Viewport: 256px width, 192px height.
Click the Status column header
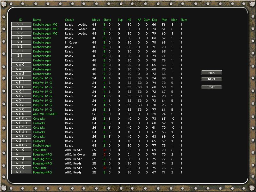tap(69, 20)
